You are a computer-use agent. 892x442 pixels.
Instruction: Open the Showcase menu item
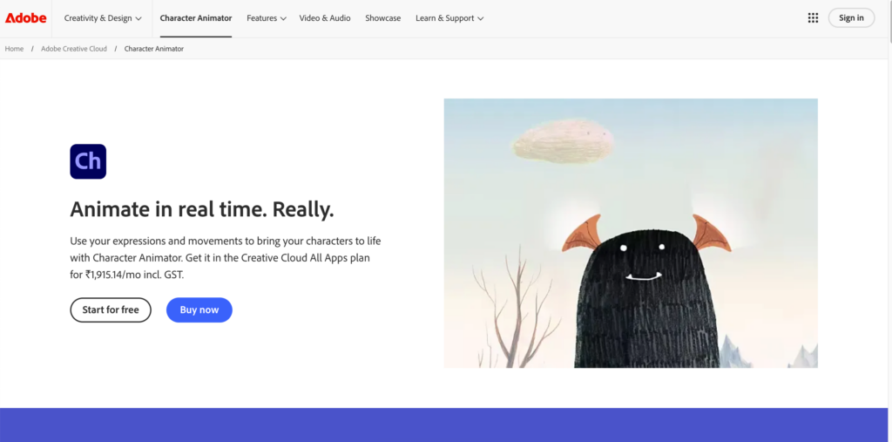coord(383,18)
